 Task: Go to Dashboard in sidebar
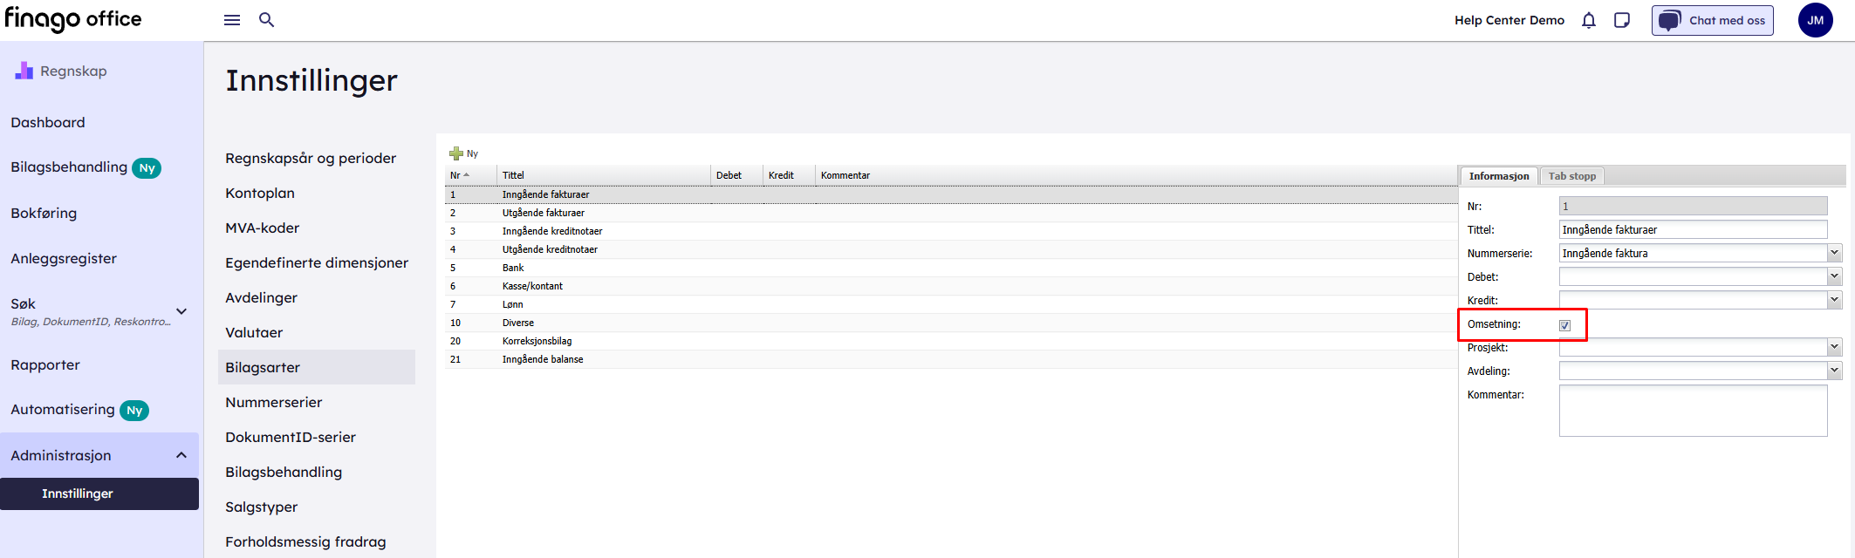click(48, 122)
